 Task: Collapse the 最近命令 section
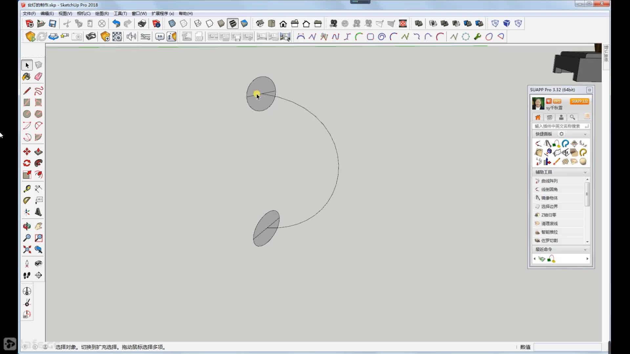click(585, 249)
